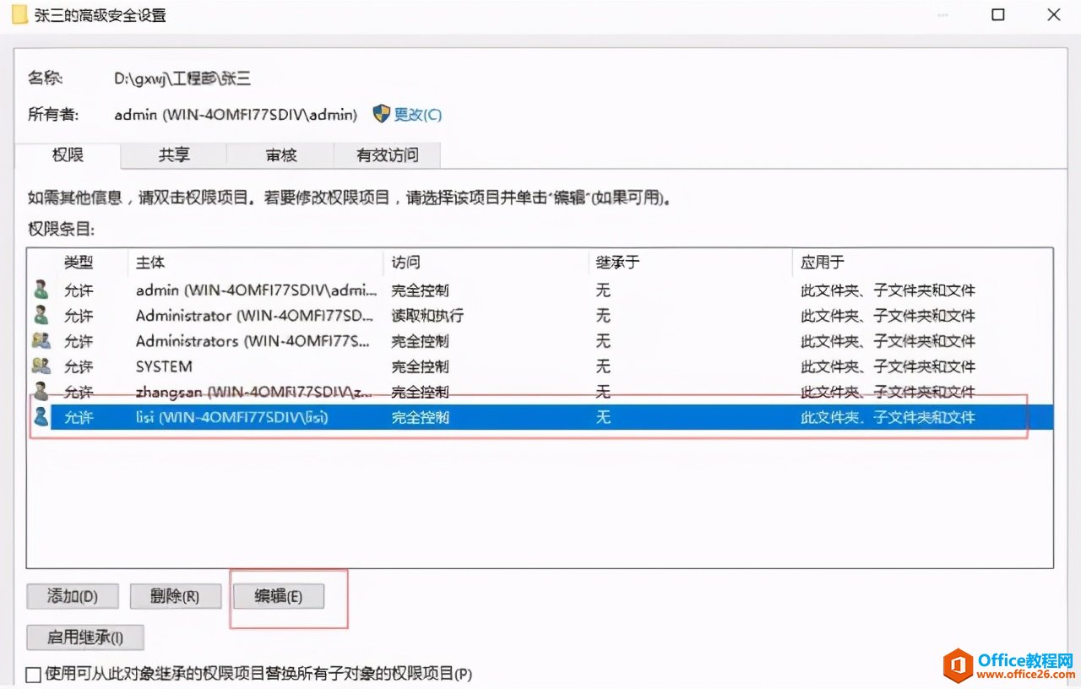Switch to the 共享 tab
1081x689 pixels.
coord(174,155)
